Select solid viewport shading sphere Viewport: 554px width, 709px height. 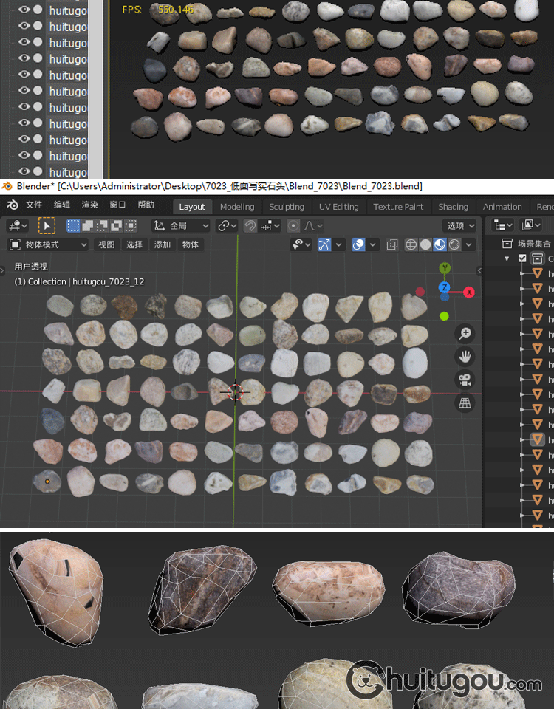(x=425, y=244)
